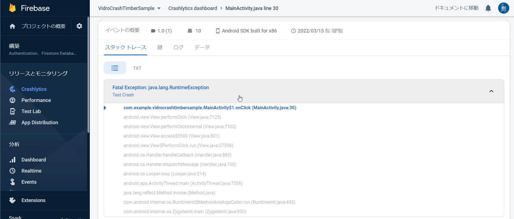Open Events in analytics section
This screenshot has height=219, width=514.
click(29, 182)
